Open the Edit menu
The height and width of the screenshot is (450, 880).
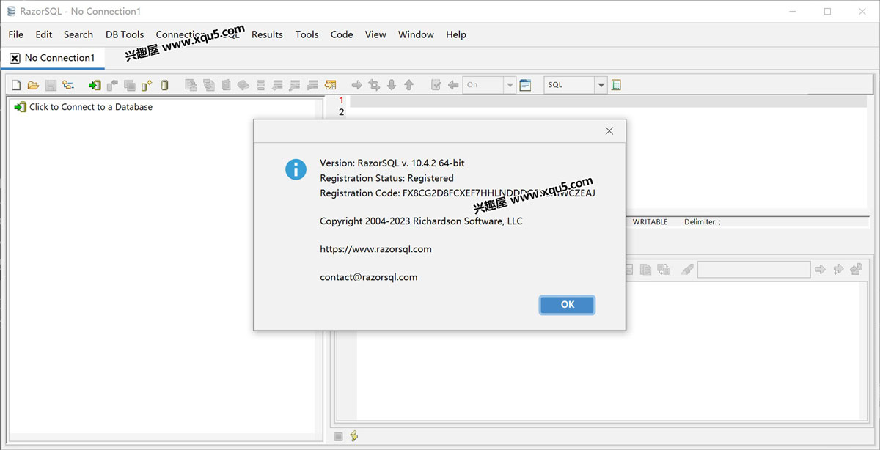tap(44, 34)
